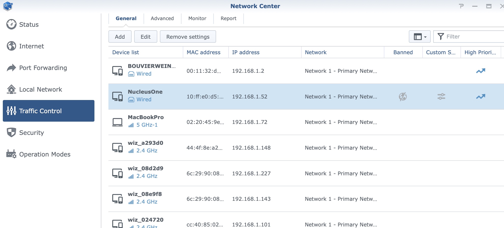Click the filter funnel icon
504x228 pixels.
pos(441,37)
